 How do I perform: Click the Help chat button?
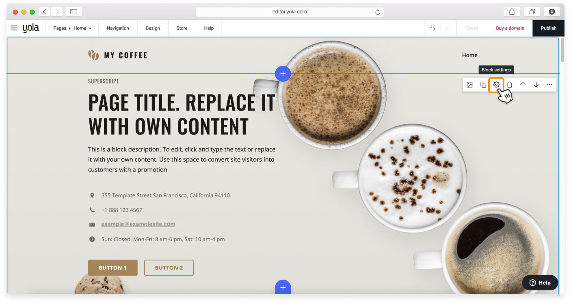pyautogui.click(x=540, y=283)
